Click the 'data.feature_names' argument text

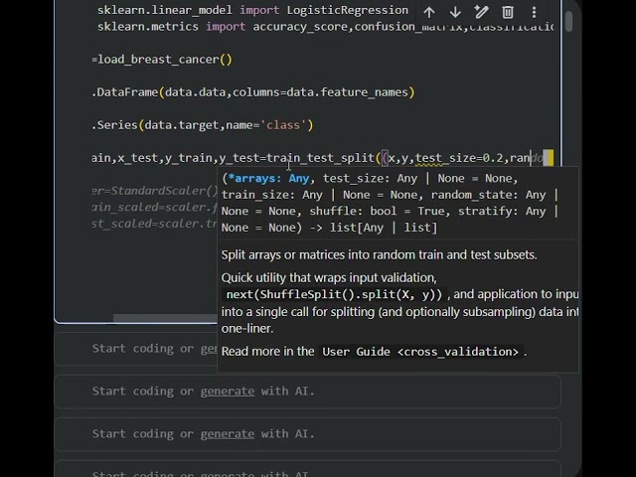[x=347, y=92]
